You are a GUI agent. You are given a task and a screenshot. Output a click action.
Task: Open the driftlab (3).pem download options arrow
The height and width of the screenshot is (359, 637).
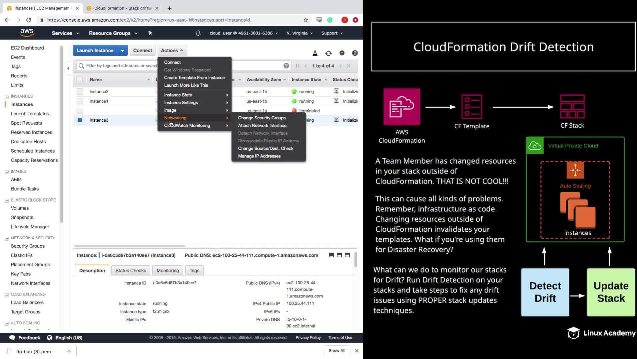click(x=69, y=351)
